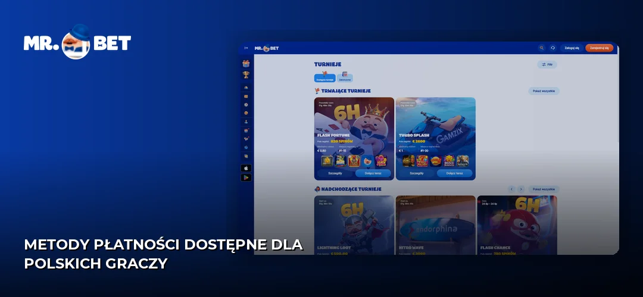Click the orange Zarejestruj się button
The height and width of the screenshot is (297, 643).
pyautogui.click(x=599, y=48)
